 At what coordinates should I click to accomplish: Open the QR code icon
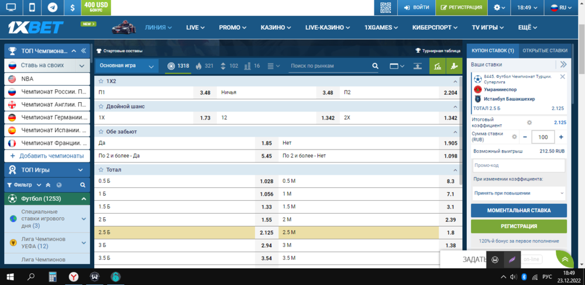click(x=386, y=8)
